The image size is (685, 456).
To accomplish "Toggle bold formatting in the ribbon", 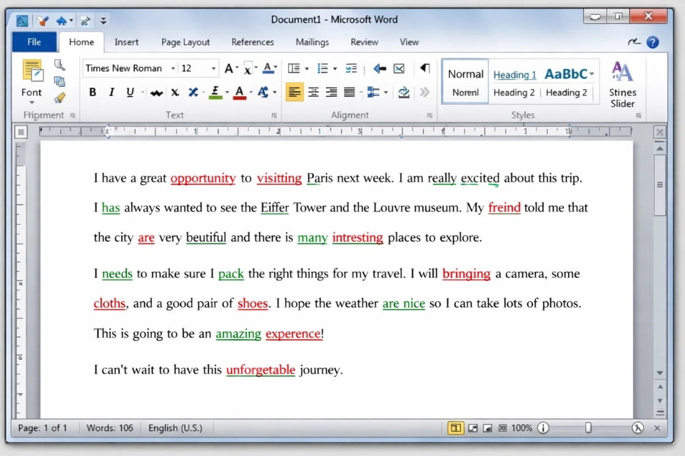I will (93, 93).
